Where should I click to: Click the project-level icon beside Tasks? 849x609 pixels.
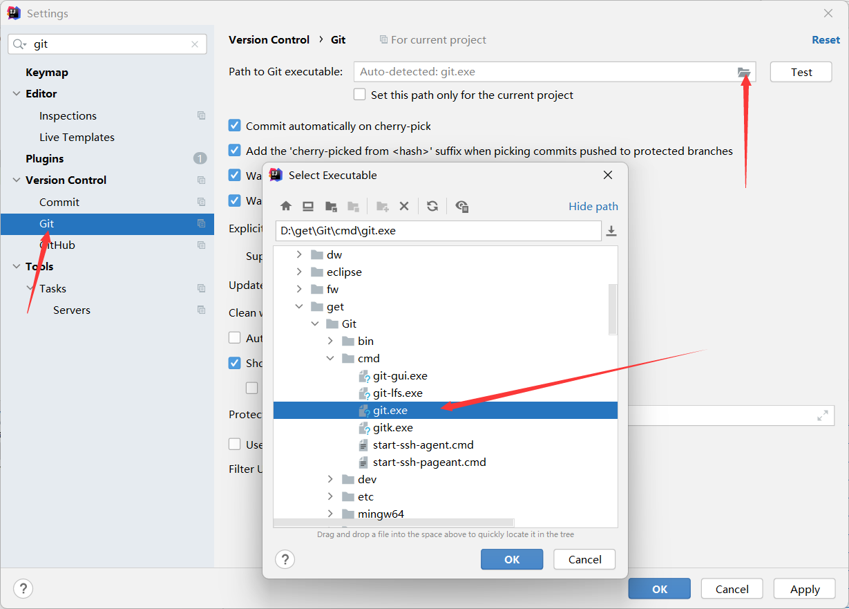click(201, 288)
